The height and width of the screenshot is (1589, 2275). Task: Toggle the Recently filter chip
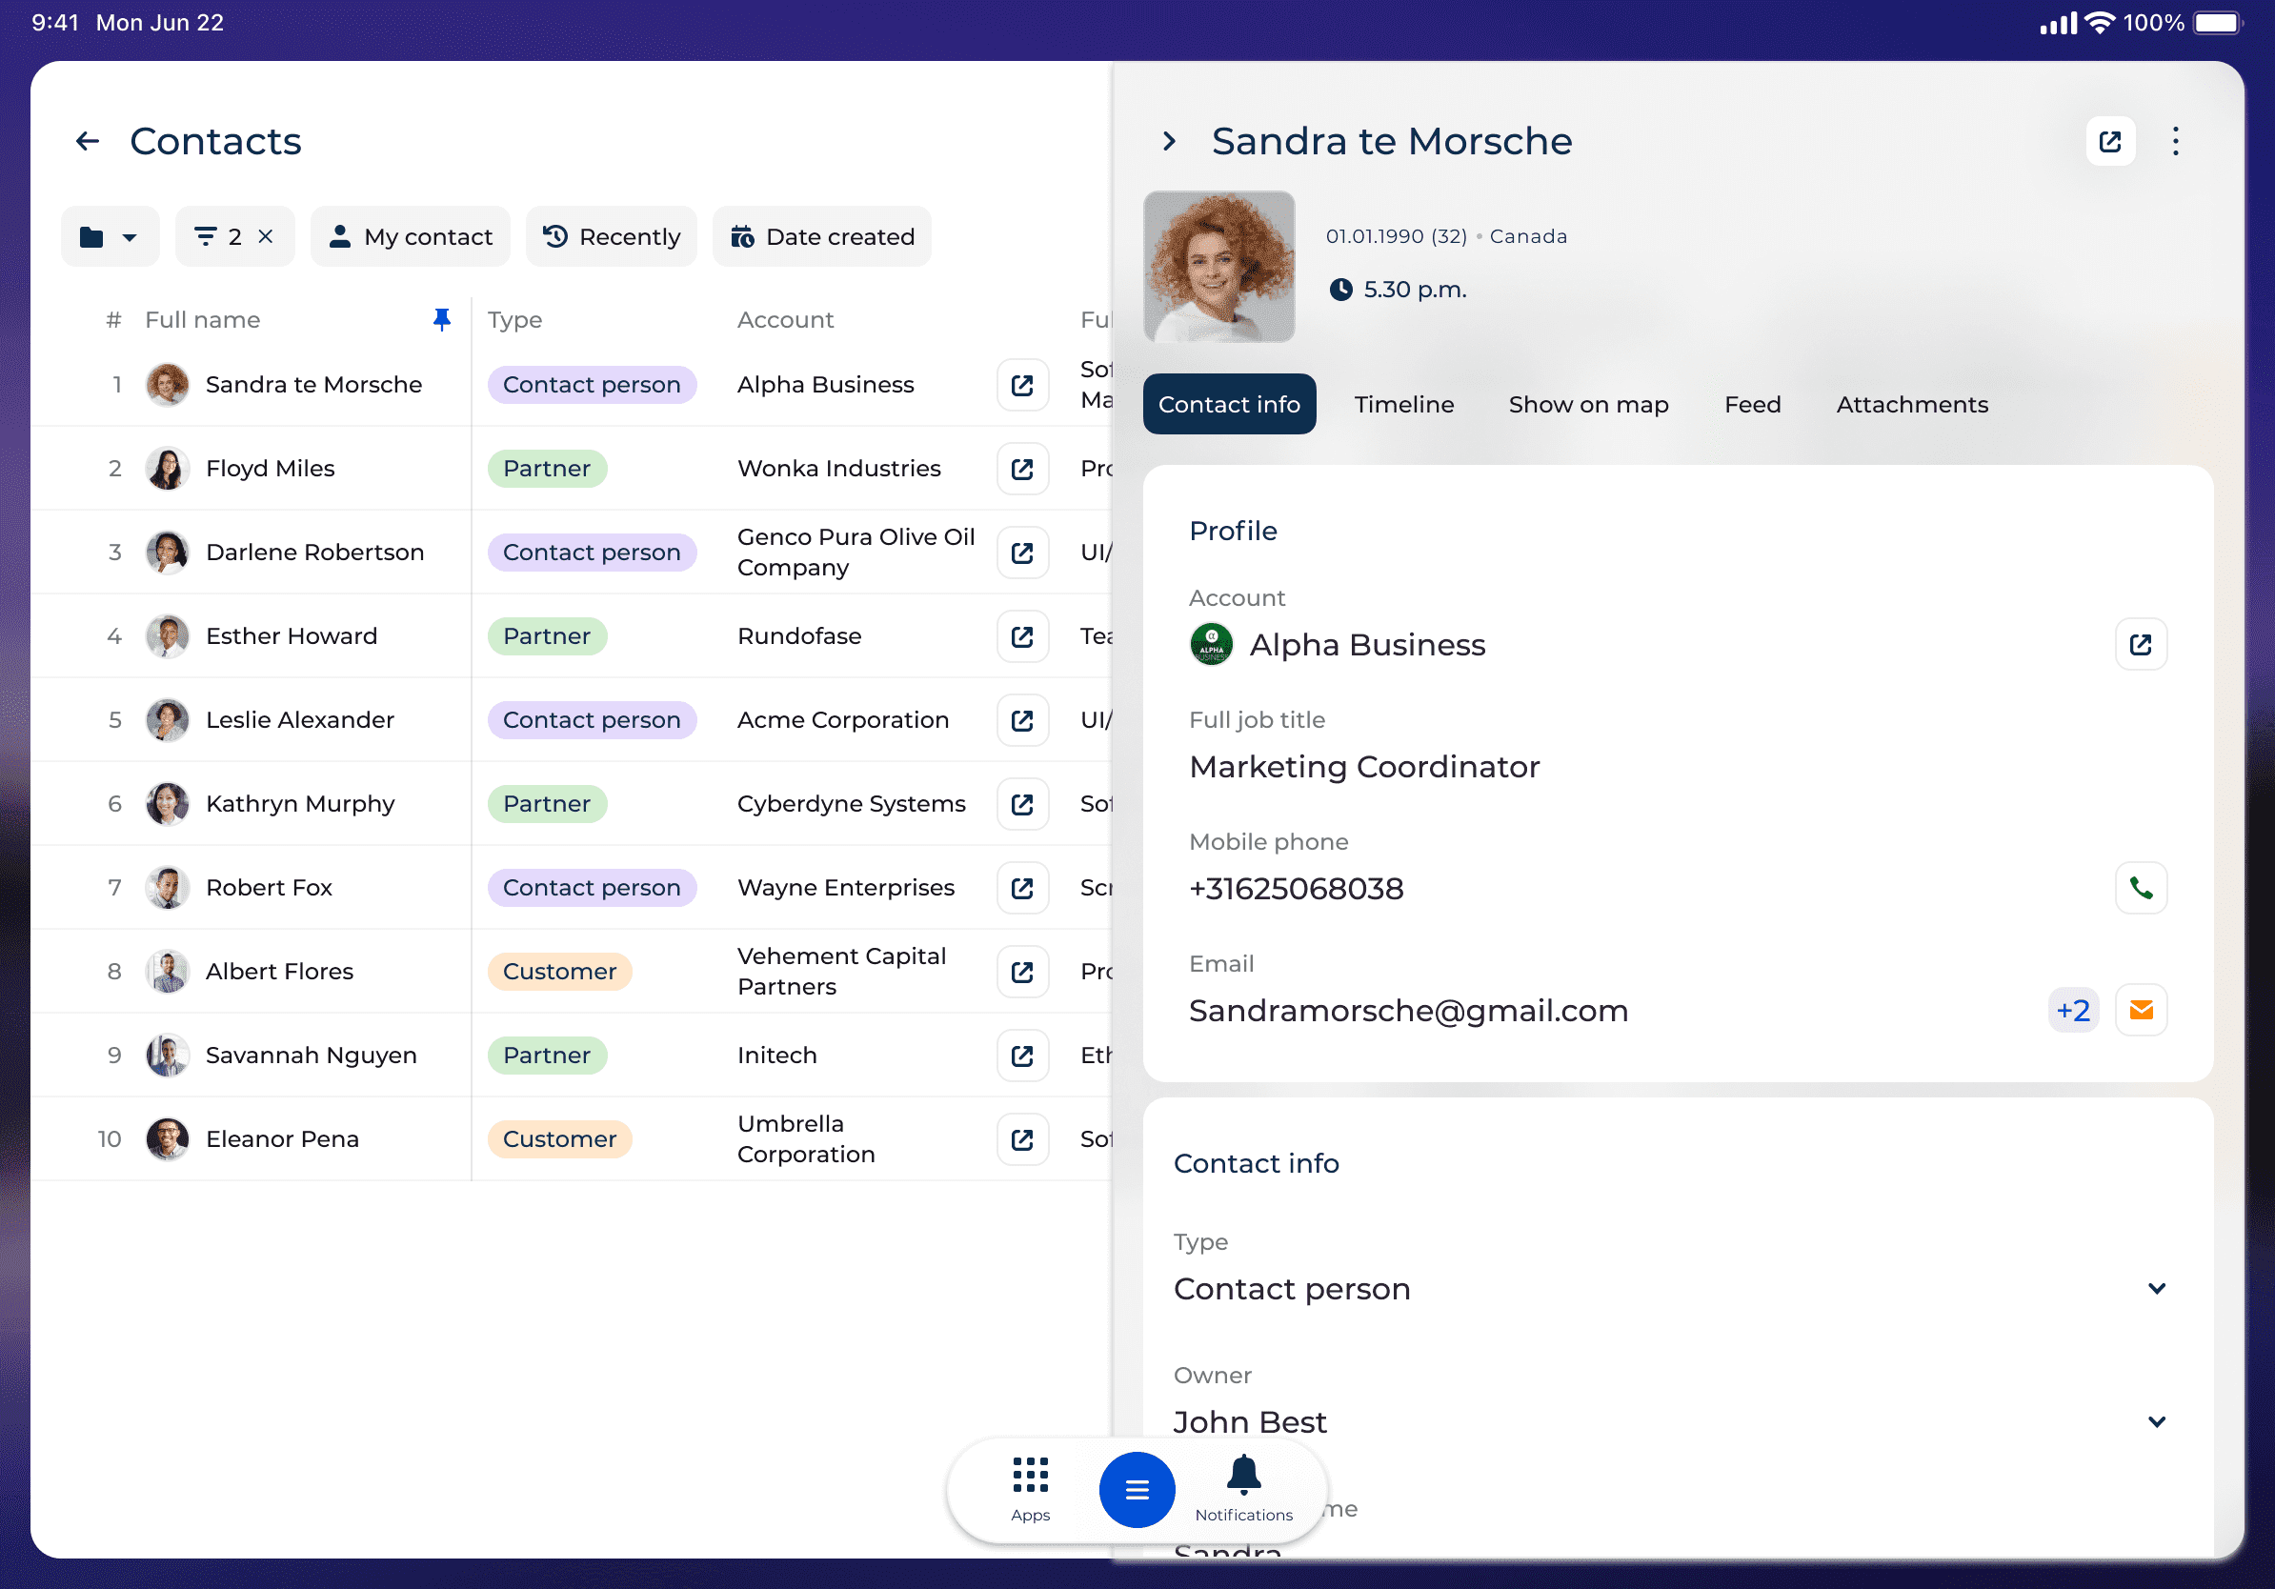click(x=612, y=237)
